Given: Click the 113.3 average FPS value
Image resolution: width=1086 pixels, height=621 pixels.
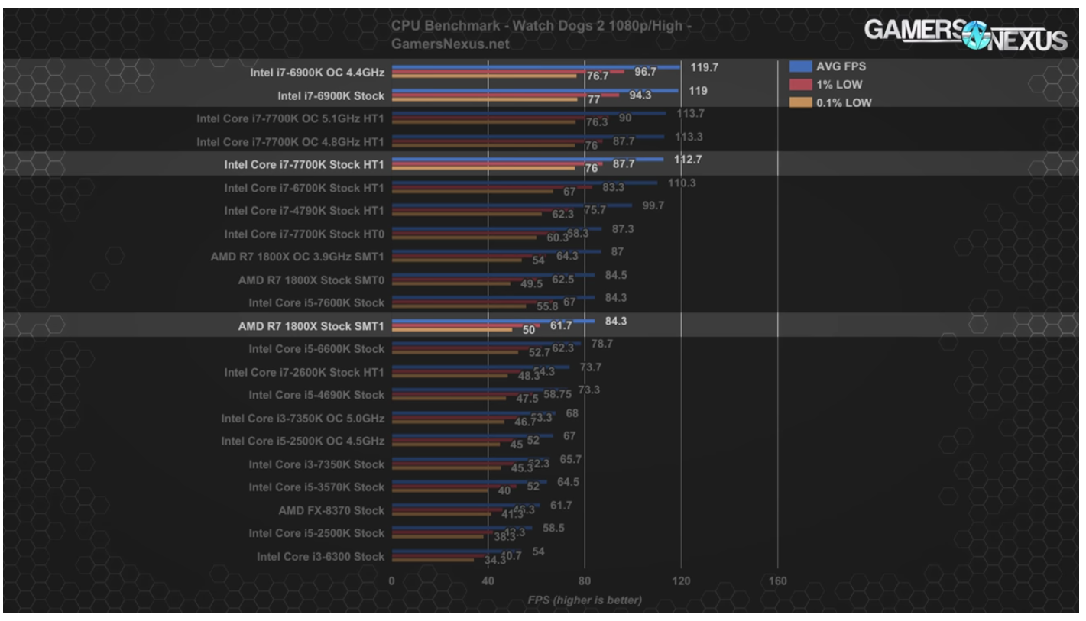Looking at the screenshot, I should click(x=689, y=137).
